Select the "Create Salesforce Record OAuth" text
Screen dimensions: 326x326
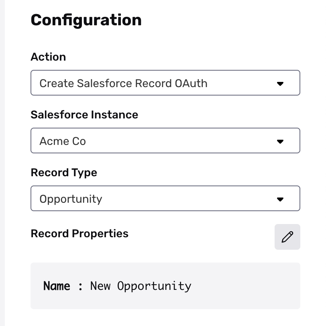point(123,83)
